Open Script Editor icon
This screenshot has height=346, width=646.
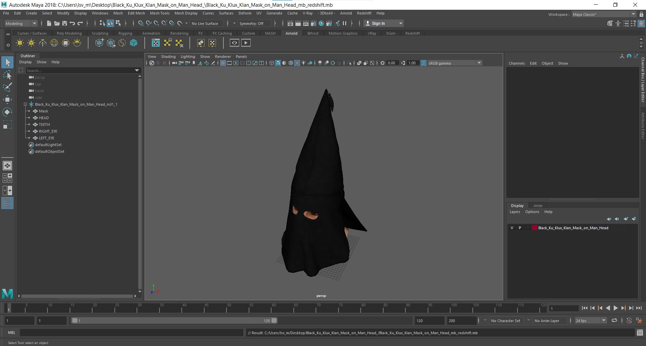click(x=640, y=333)
